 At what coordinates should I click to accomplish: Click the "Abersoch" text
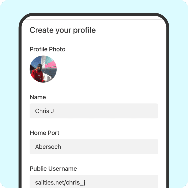[48, 147]
